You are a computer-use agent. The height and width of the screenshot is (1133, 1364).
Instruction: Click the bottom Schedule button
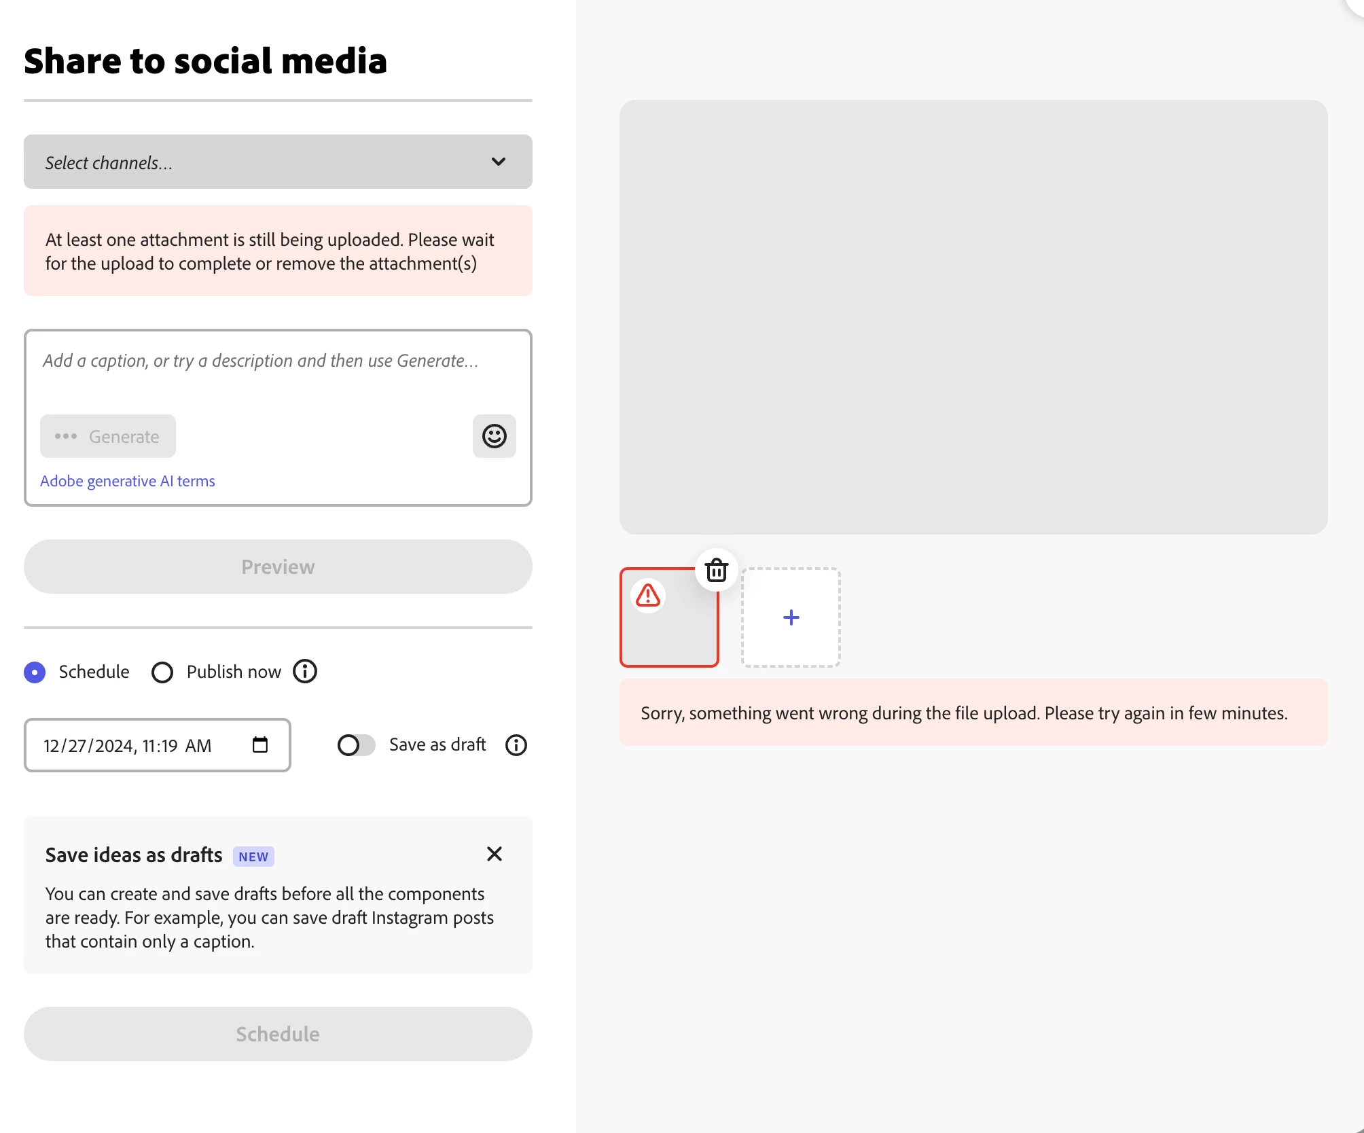278,1034
